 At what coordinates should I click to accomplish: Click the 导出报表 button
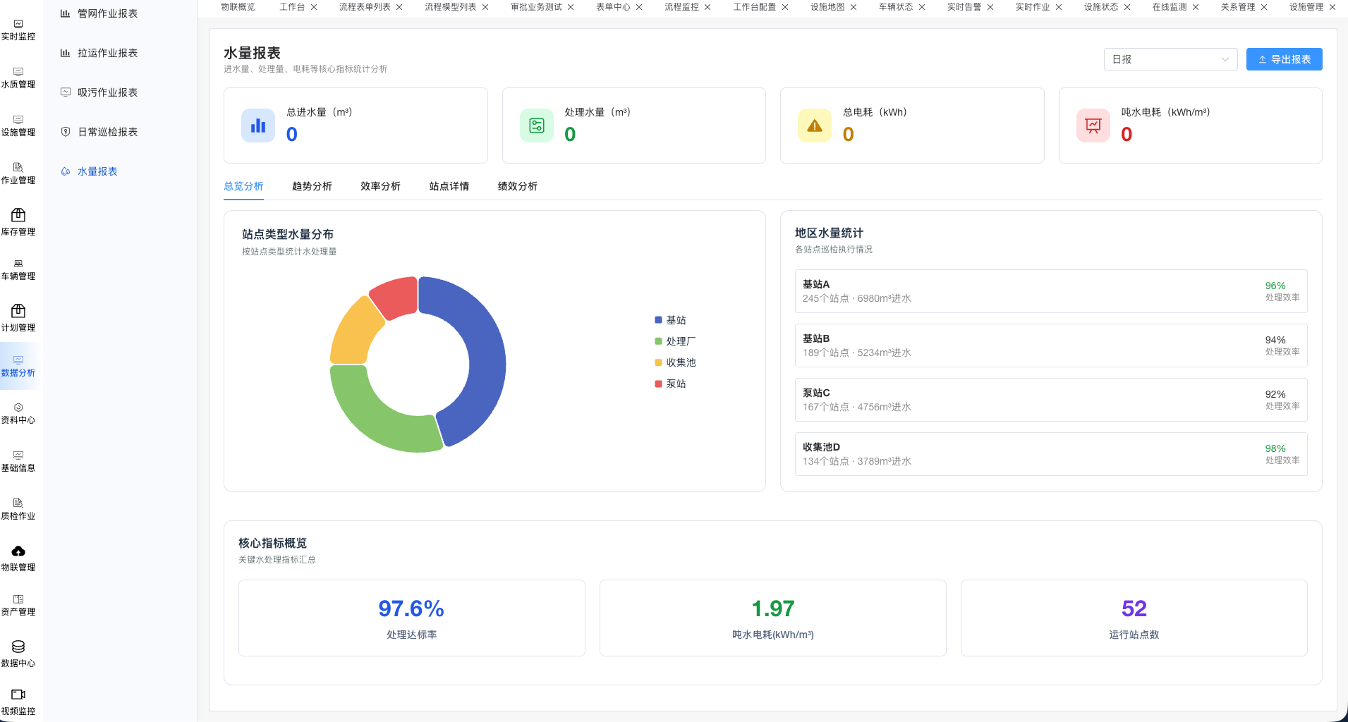1284,59
